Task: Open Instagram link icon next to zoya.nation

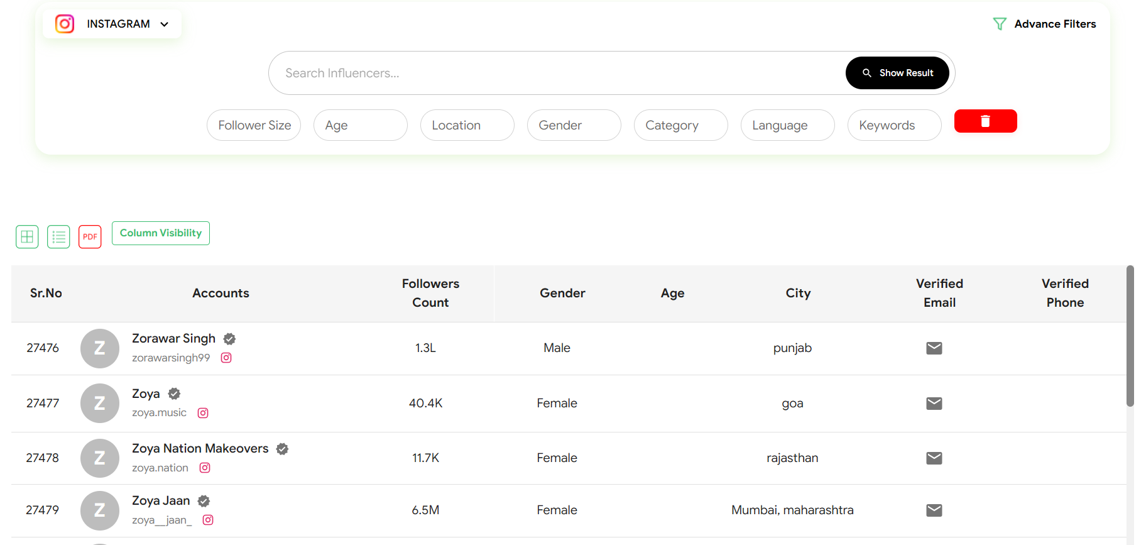Action: (205, 468)
